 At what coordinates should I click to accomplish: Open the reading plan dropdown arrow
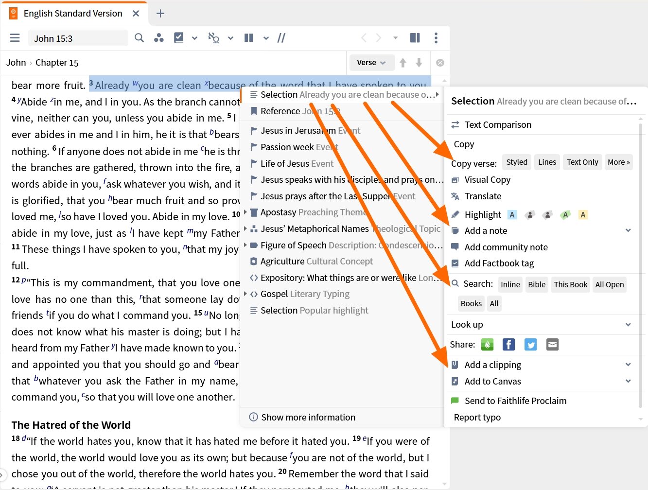(194, 38)
